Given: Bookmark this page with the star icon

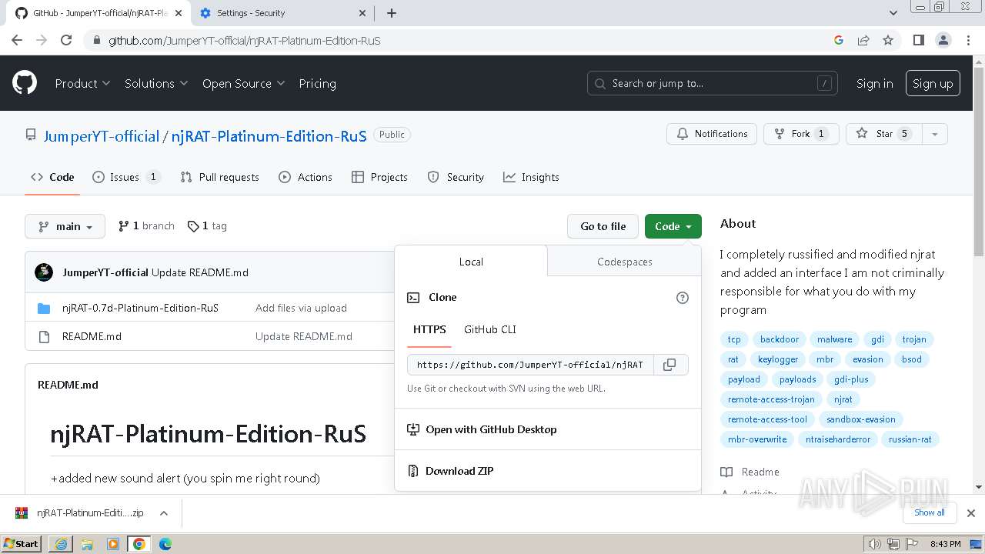Looking at the screenshot, I should (888, 40).
